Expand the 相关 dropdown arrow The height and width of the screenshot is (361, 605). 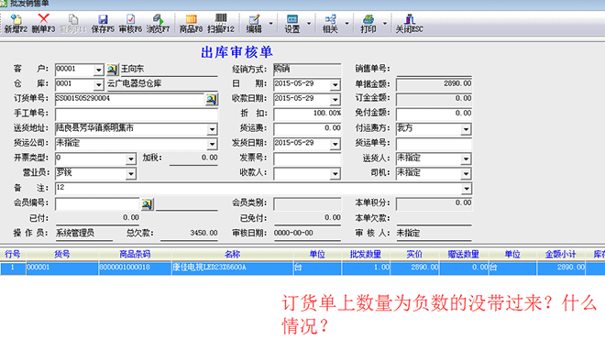click(x=346, y=24)
